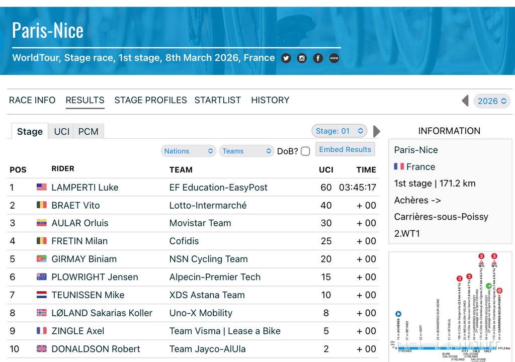Screen dimensions: 515x362
Task: Open the Teams filter dropdown
Action: pos(246,151)
